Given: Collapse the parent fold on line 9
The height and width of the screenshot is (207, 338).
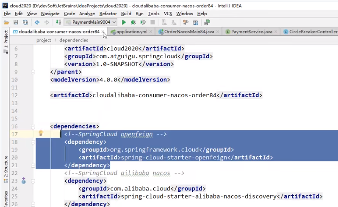Looking at the screenshot, I should 33,72.
